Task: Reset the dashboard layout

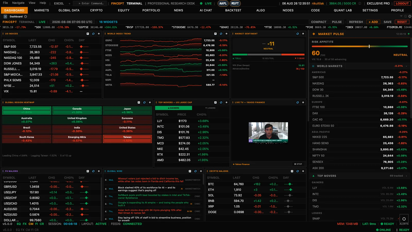Action: [x=402, y=22]
